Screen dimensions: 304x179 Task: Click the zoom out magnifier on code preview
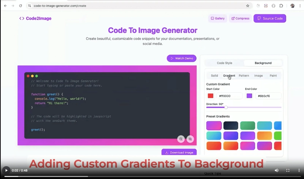coord(181,139)
